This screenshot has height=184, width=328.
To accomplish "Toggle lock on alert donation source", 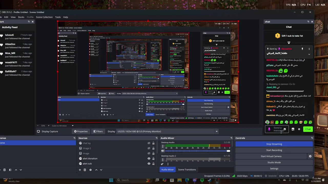I will click(153, 158).
